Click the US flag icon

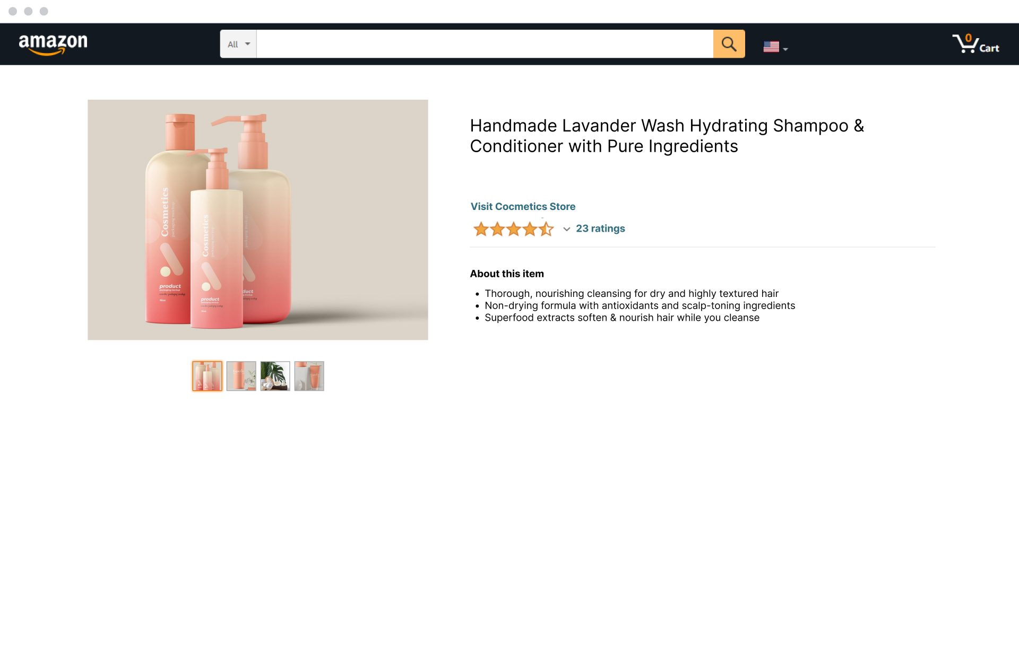click(771, 47)
